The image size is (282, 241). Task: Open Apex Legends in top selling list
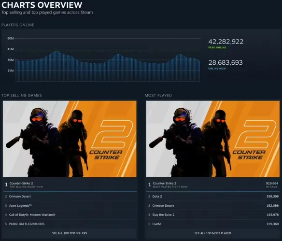[70, 206]
